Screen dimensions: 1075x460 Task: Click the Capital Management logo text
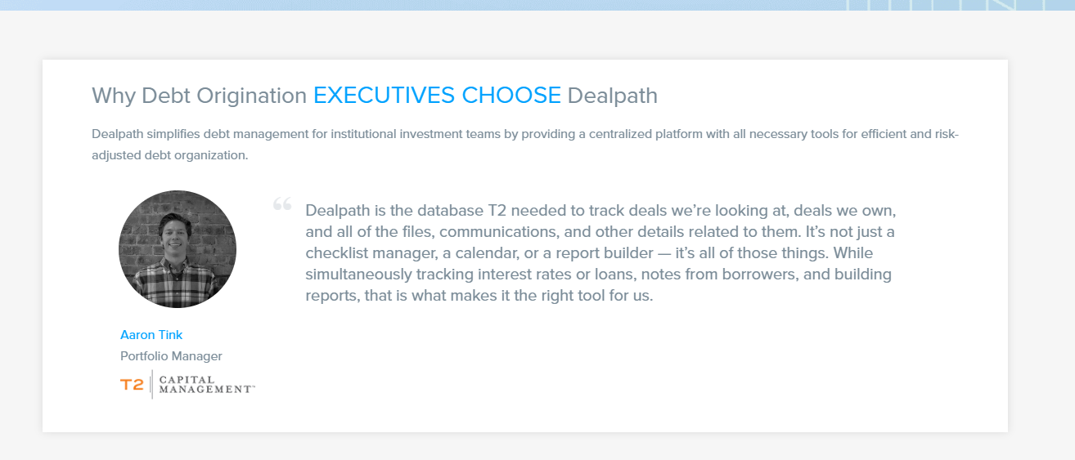[x=207, y=384]
